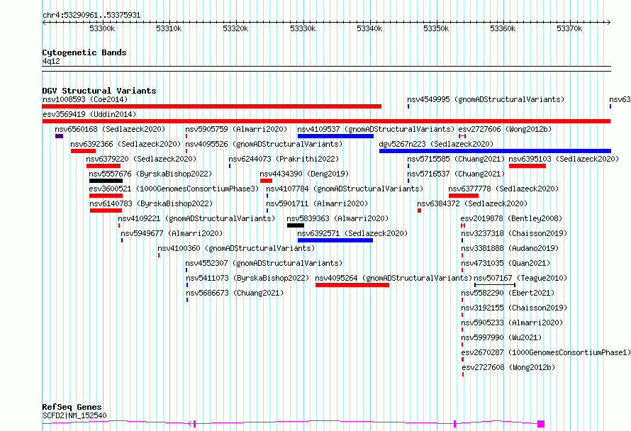631x431 pixels.
Task: Select nsv5905759 (Almarri2020) label
Action: [x=236, y=129]
